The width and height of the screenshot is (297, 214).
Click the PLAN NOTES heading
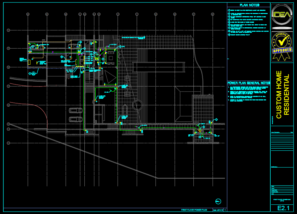[x=249, y=5]
